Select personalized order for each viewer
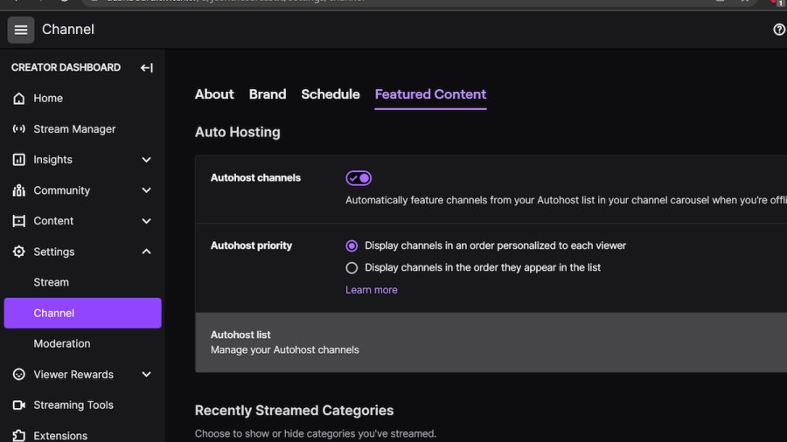This screenshot has height=442, width=787. pyautogui.click(x=352, y=245)
